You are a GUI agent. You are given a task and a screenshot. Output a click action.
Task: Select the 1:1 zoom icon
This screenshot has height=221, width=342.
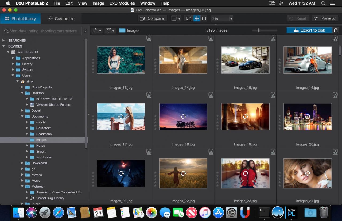203,18
